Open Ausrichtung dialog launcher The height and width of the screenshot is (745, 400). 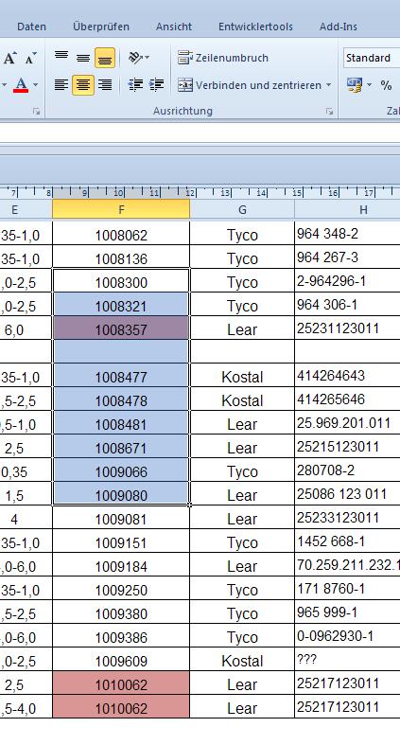coord(329,111)
